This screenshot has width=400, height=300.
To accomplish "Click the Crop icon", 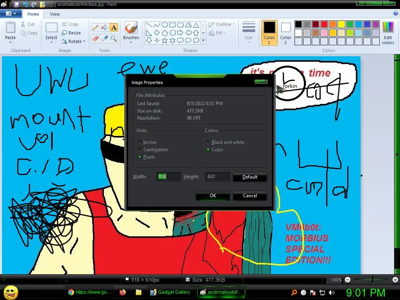I will pyautogui.click(x=64, y=24).
